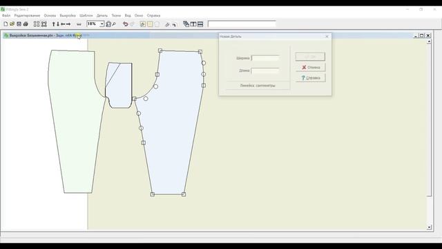Click the empty toolbar text field
This screenshot has height=249, width=442.
pyautogui.click(x=242, y=24)
